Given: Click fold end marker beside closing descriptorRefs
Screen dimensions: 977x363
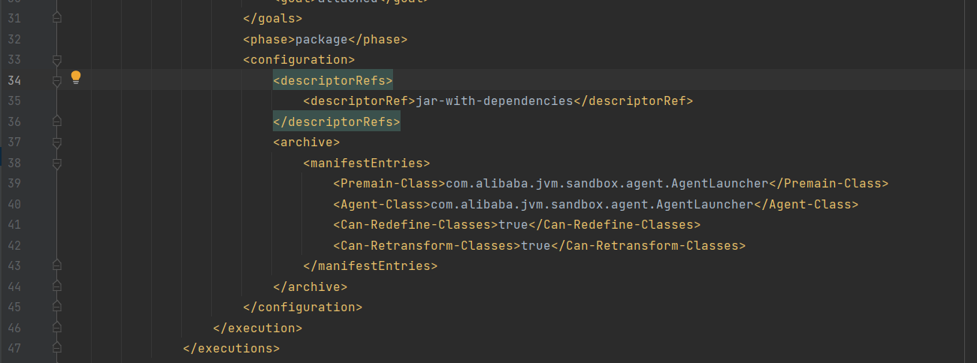Looking at the screenshot, I should tap(57, 121).
